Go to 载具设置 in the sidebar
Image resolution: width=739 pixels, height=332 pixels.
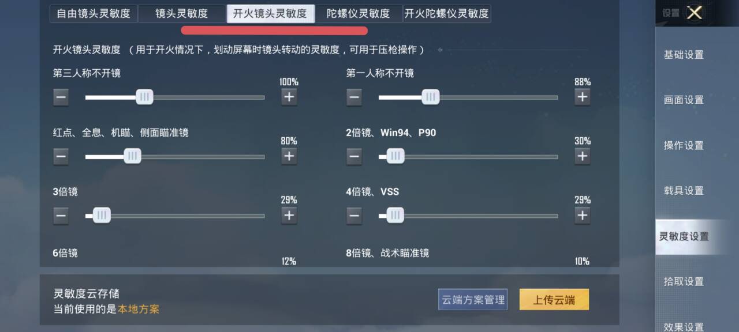coord(684,191)
